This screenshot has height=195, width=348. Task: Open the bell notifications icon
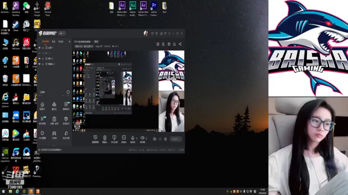[x=174, y=44]
